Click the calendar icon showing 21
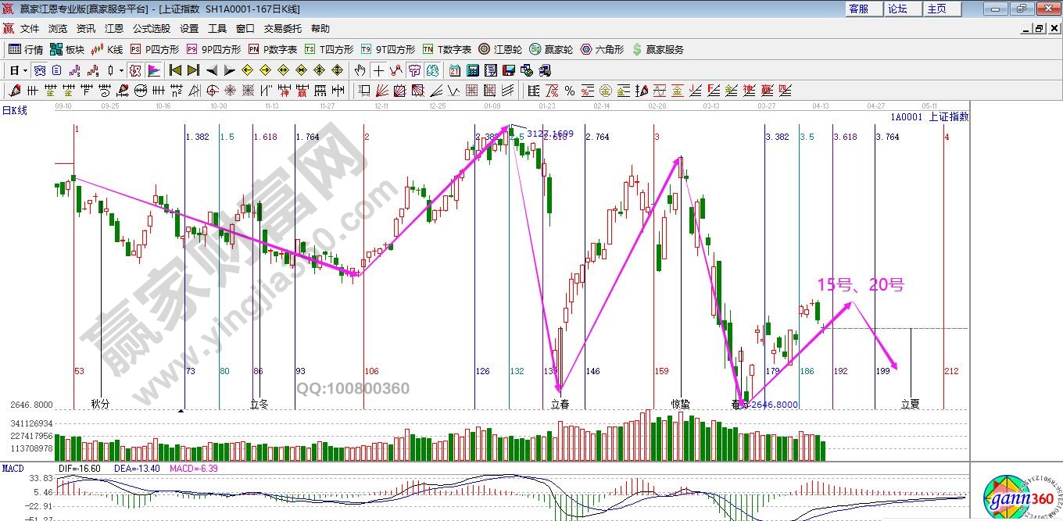The image size is (1063, 521). click(x=454, y=70)
